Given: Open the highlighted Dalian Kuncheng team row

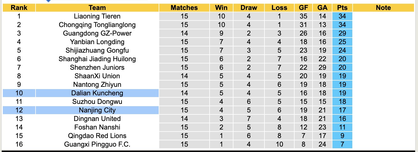Looking at the screenshot, I should (x=97, y=93).
